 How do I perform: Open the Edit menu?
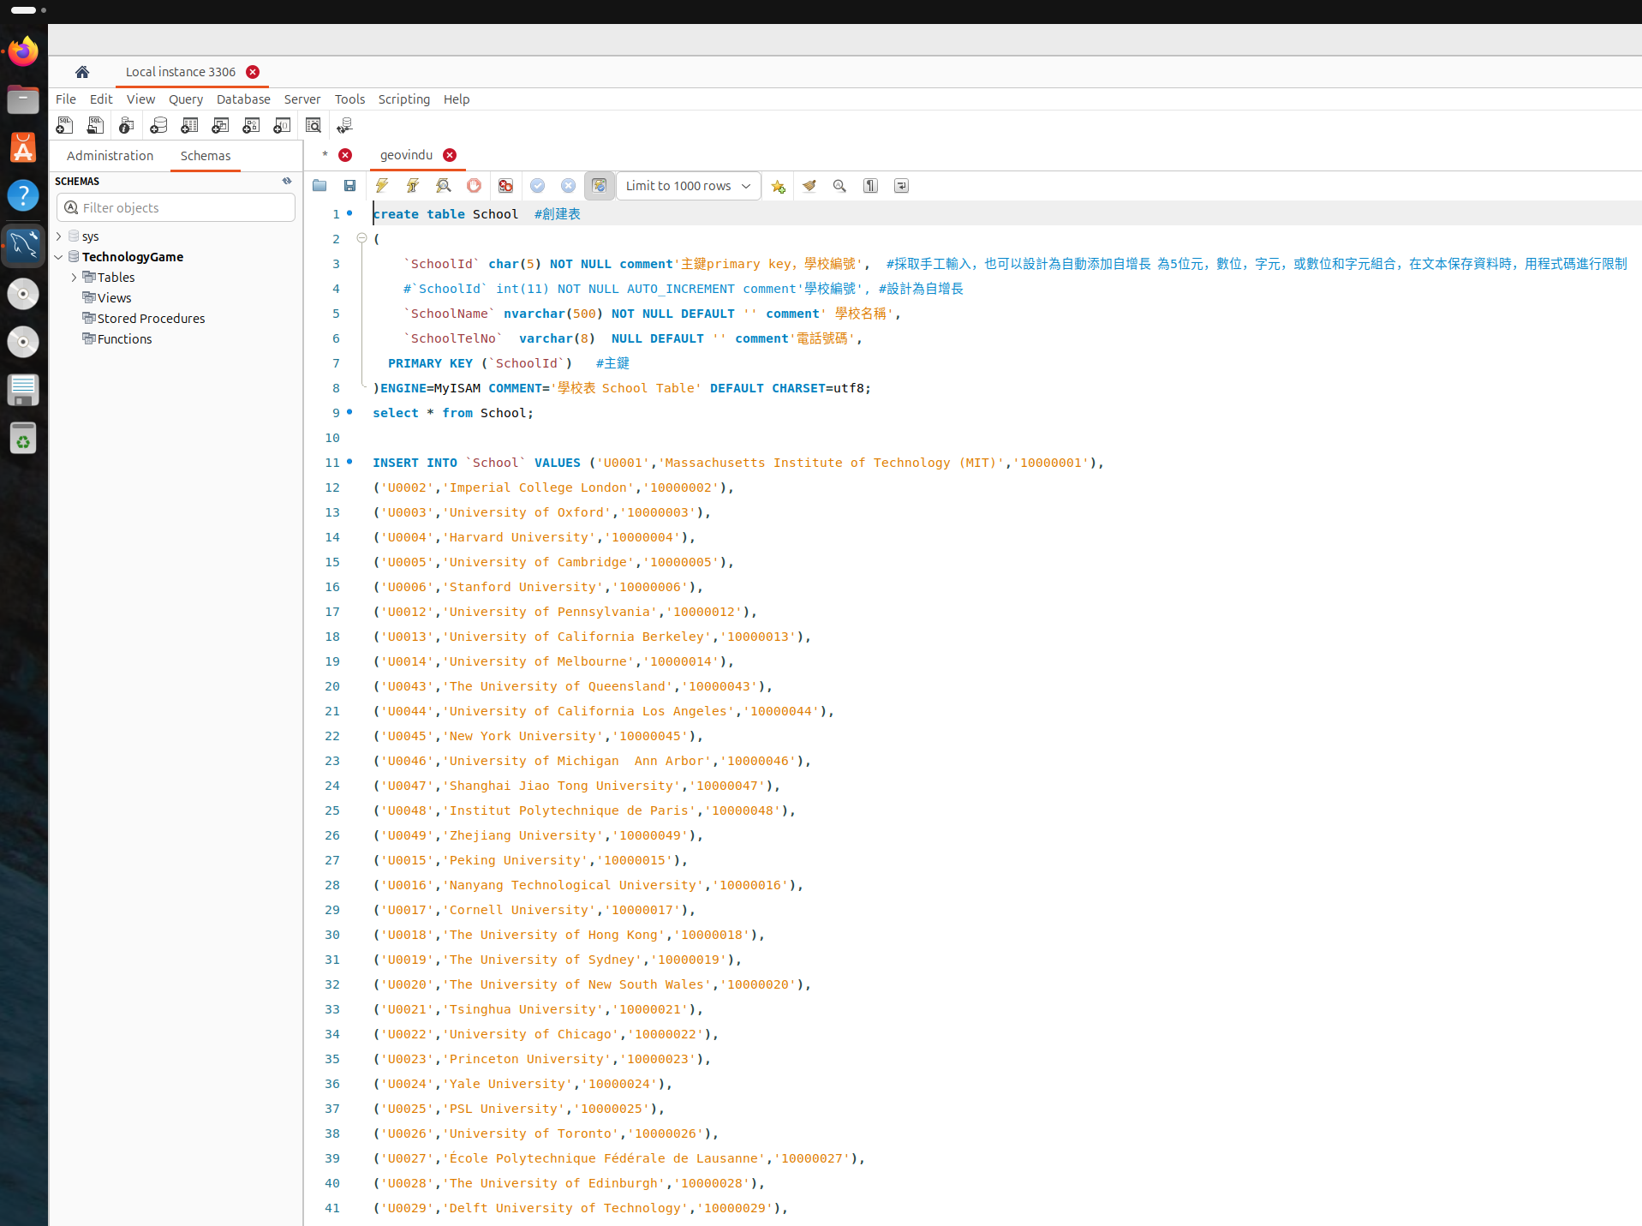(x=101, y=99)
